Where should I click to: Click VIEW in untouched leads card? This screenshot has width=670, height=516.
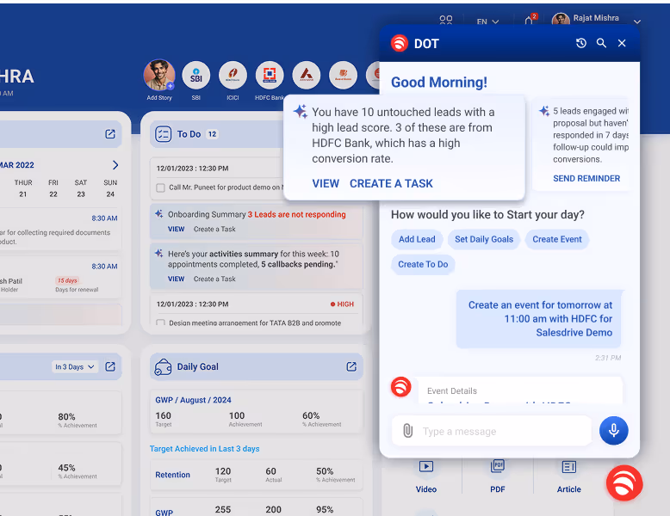click(x=326, y=183)
